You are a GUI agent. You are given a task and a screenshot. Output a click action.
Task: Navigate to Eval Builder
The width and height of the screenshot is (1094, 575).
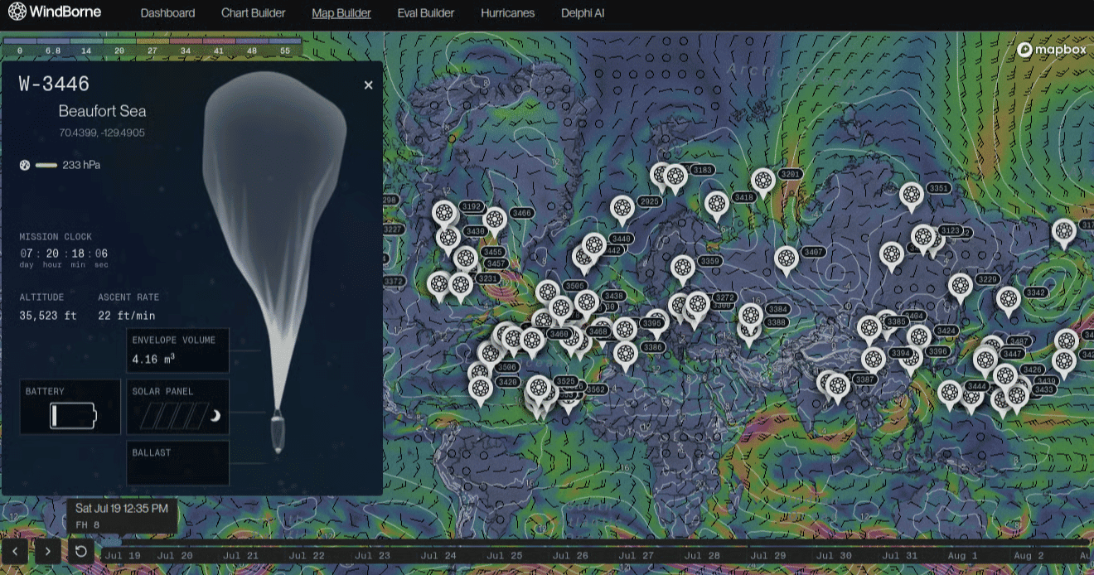(426, 13)
